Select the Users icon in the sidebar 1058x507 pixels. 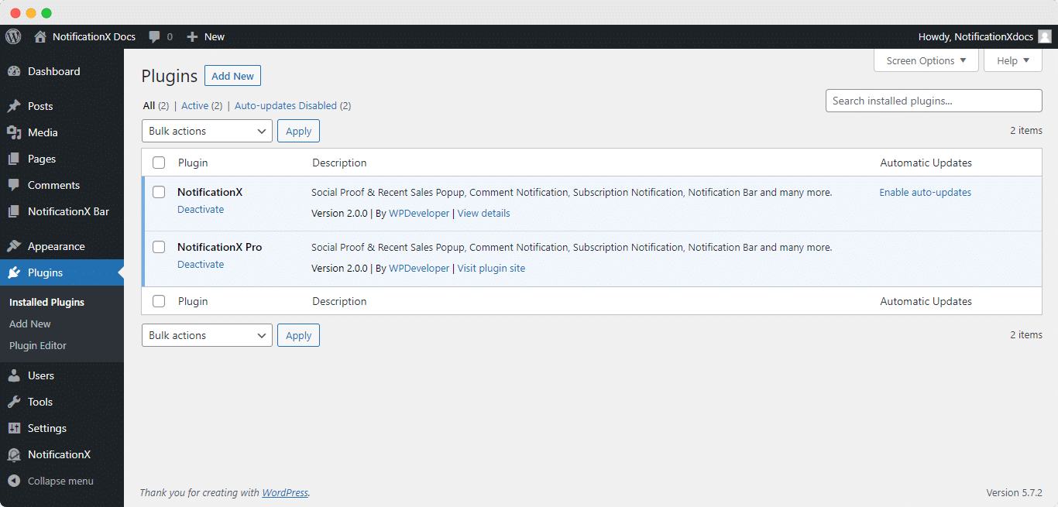pyautogui.click(x=15, y=375)
